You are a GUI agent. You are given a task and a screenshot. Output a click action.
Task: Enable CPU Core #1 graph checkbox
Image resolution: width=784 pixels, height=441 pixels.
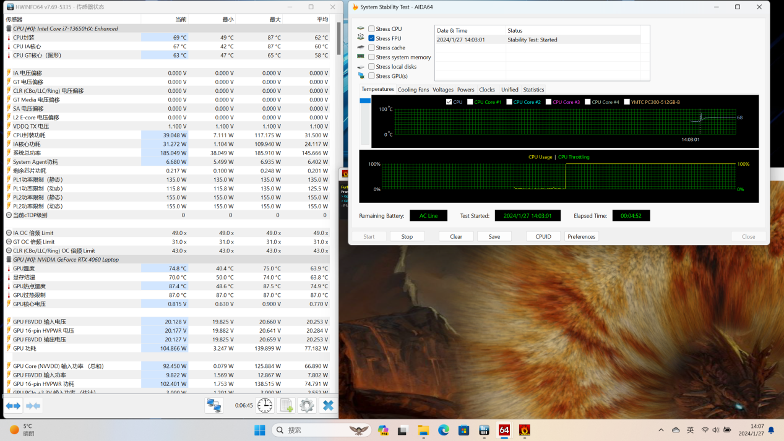(x=470, y=102)
